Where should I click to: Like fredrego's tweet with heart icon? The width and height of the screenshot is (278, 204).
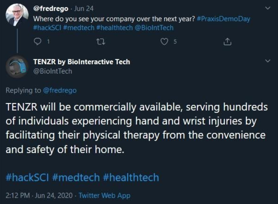pyautogui.click(x=164, y=41)
